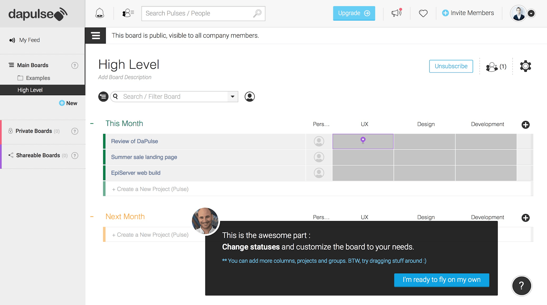Click the Unsubscribe button
The width and height of the screenshot is (547, 305).
point(451,66)
